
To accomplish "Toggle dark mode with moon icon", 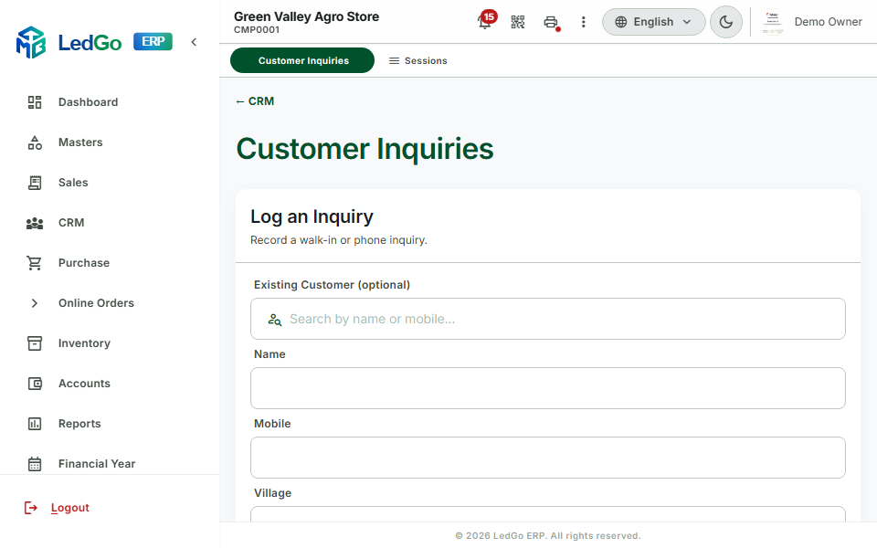I will coord(726,22).
